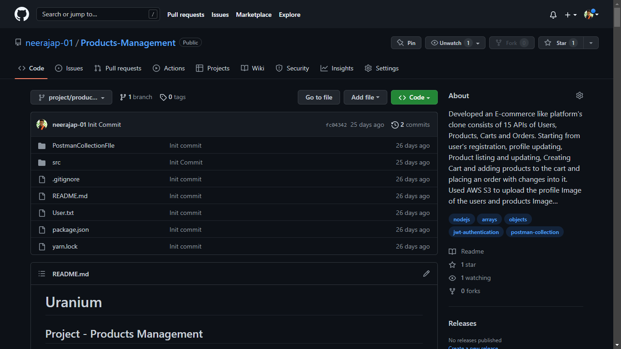Open the Insights tab
This screenshot has height=349, width=621.
pos(337,68)
